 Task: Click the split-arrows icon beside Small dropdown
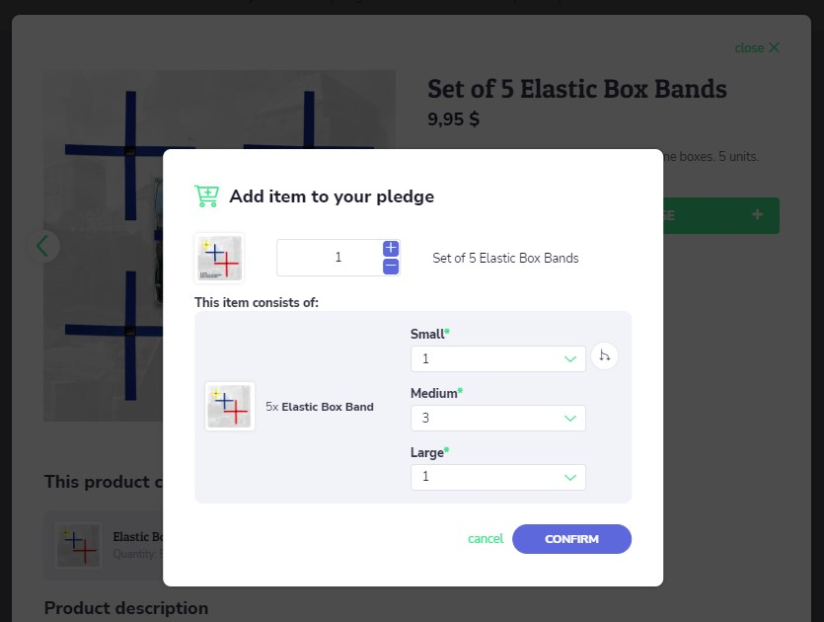(x=604, y=356)
